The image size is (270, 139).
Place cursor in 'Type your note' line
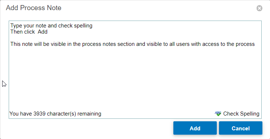tap(51, 26)
